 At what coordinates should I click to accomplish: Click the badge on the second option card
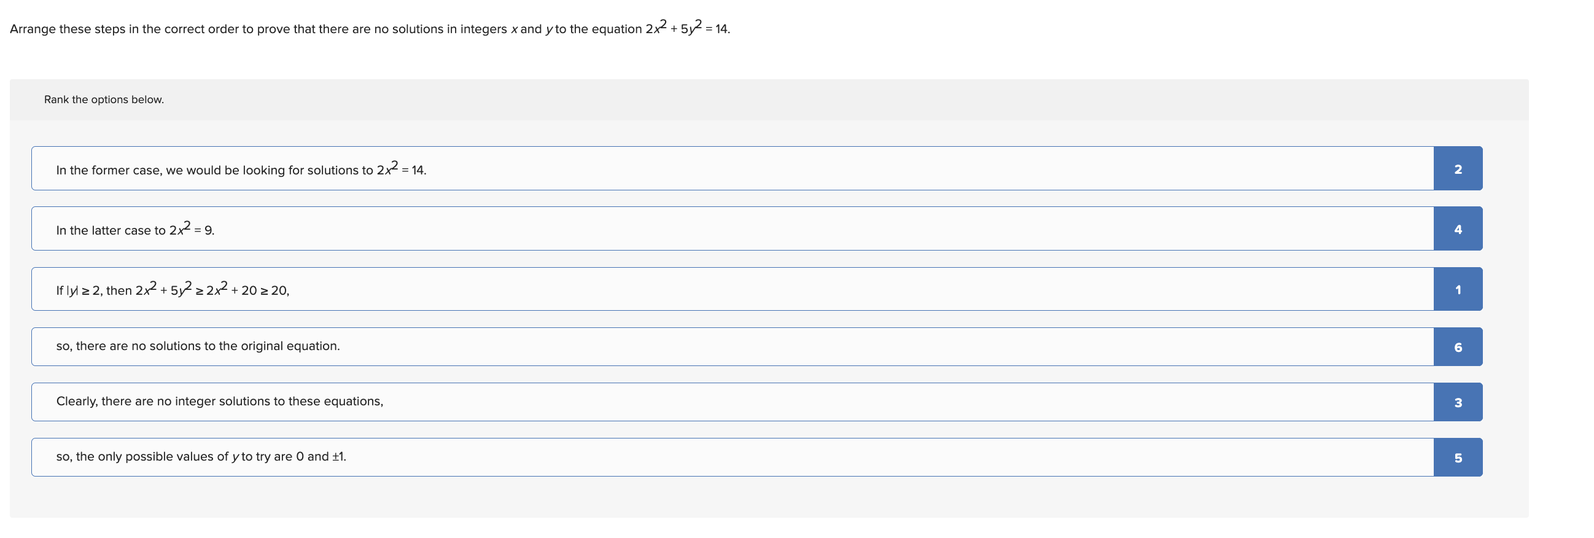point(1458,228)
